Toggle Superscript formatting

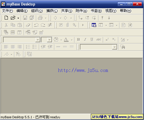pos(107,40)
